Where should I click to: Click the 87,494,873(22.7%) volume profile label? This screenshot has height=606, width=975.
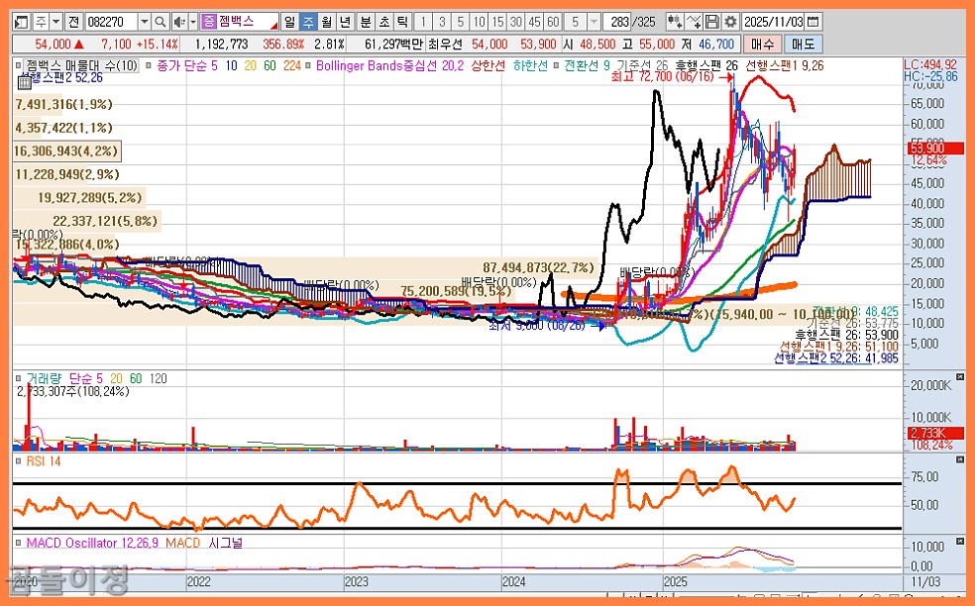point(538,268)
